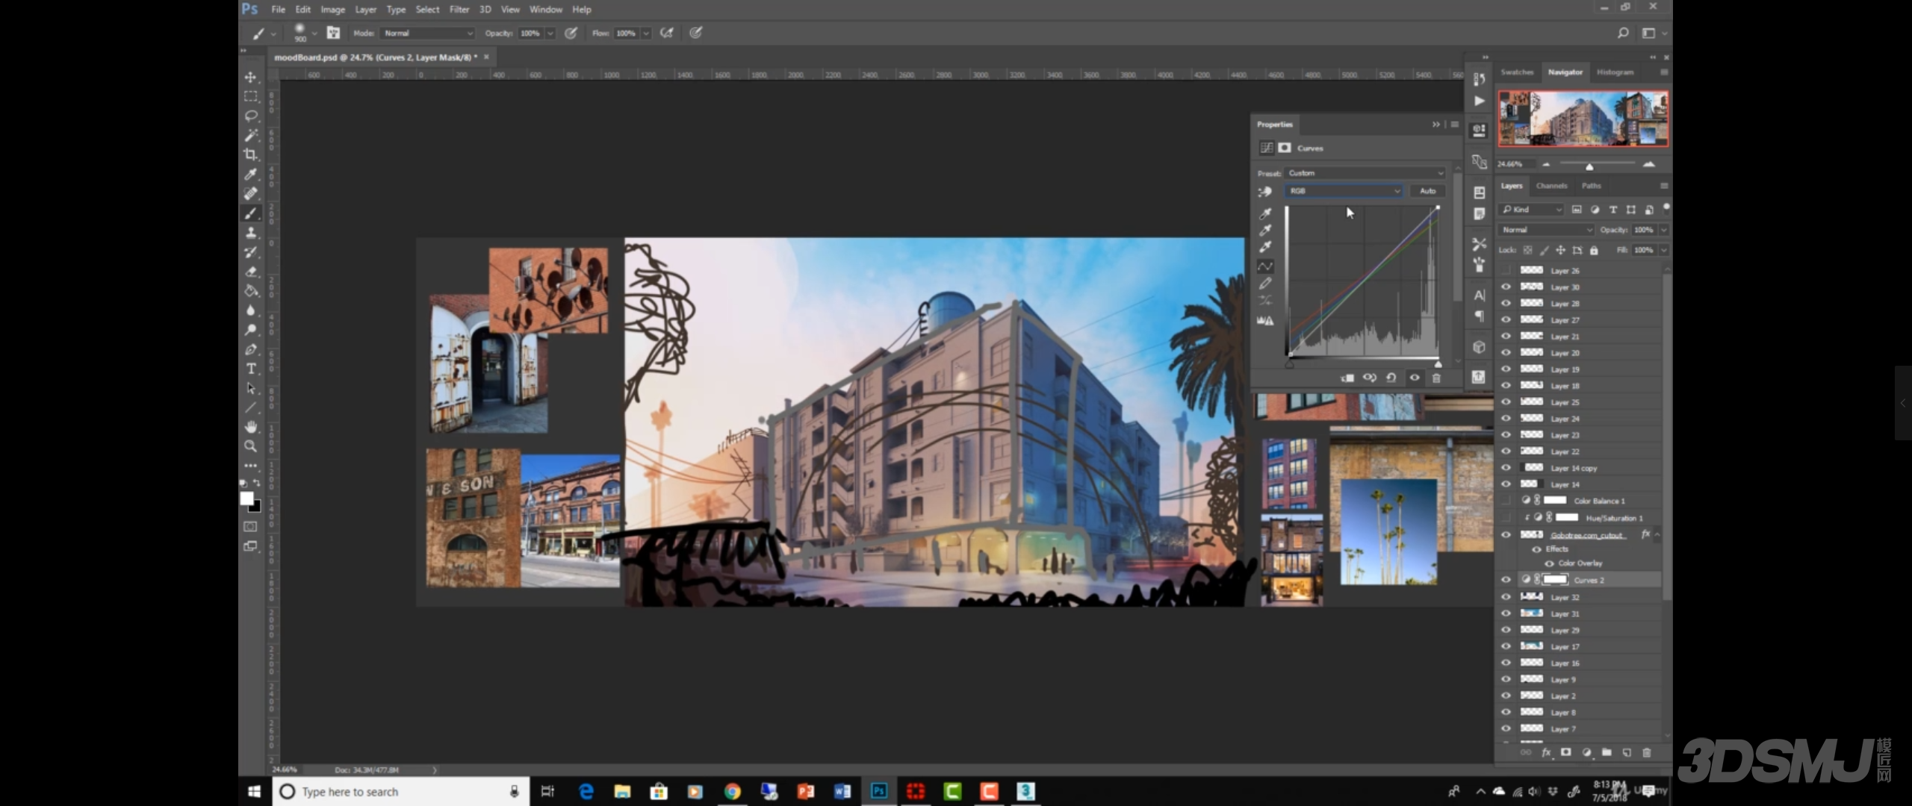
Task: Hide the Color Overlay effect
Action: pyautogui.click(x=1550, y=563)
